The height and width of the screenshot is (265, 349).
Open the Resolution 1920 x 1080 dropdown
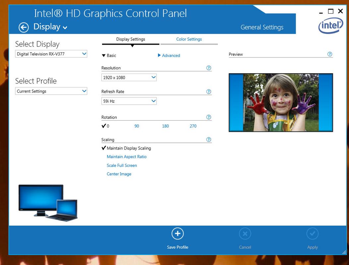[x=129, y=78]
